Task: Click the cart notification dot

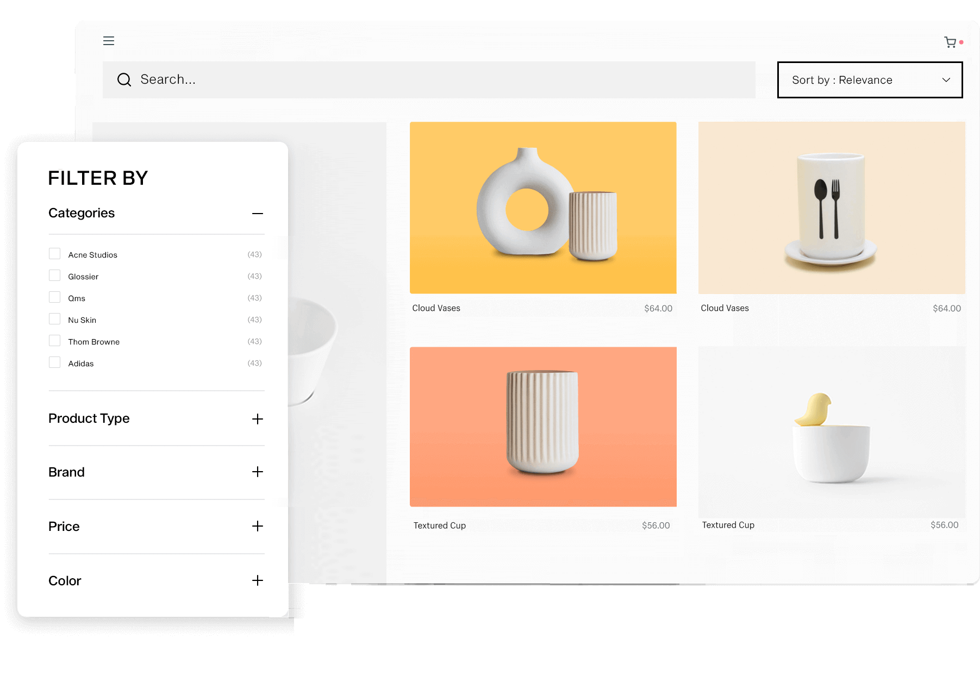Action: pos(961,41)
